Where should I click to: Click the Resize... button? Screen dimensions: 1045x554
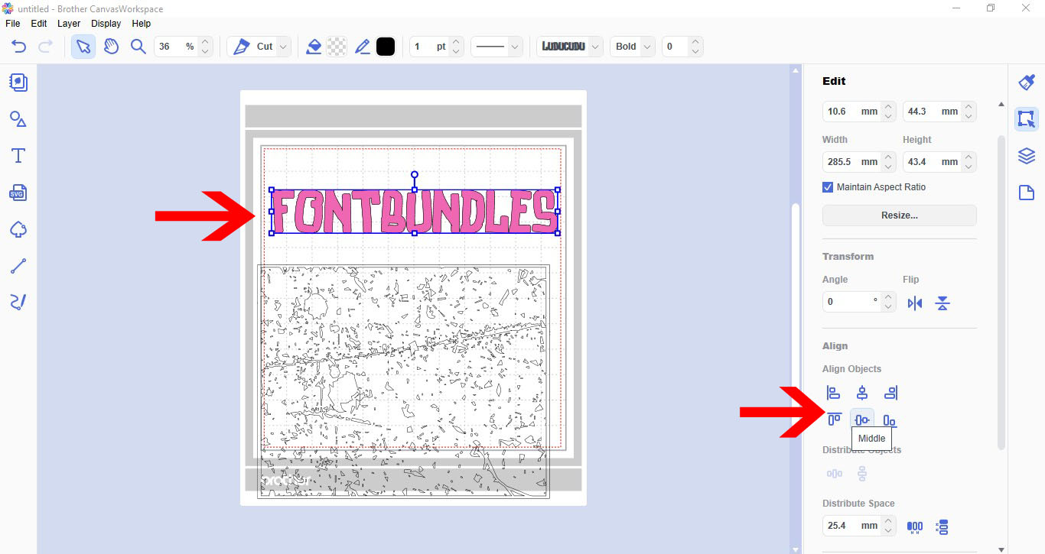click(900, 215)
